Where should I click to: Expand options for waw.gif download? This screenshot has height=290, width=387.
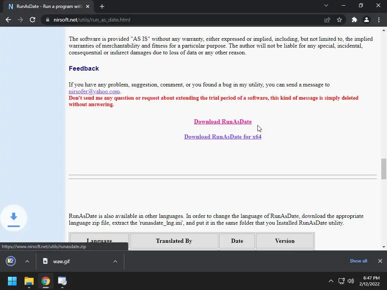tap(115, 261)
